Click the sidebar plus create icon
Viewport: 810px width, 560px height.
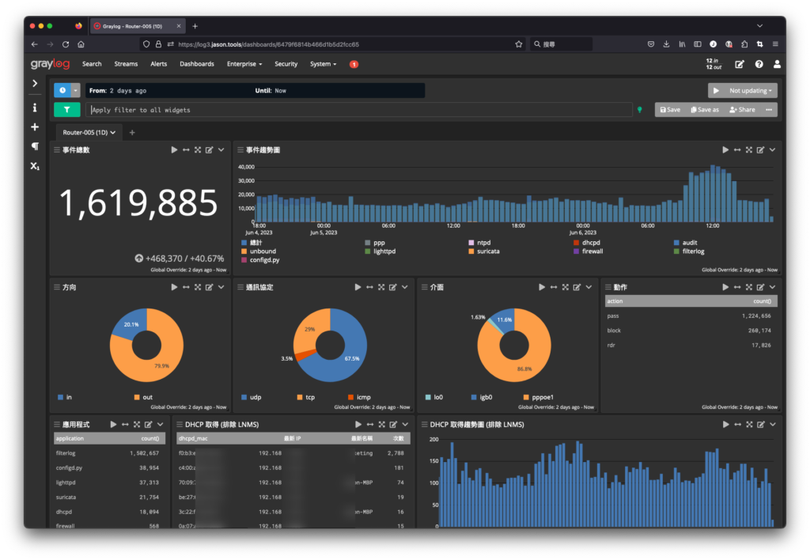[35, 127]
